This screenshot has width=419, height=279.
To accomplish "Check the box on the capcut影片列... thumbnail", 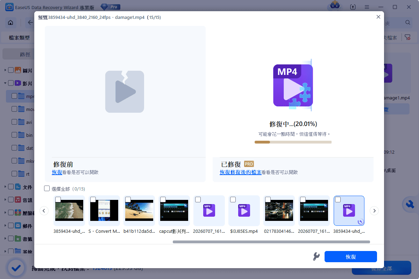I will click(163, 200).
